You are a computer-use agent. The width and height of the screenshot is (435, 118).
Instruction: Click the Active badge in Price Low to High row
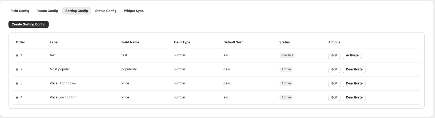click(286, 97)
